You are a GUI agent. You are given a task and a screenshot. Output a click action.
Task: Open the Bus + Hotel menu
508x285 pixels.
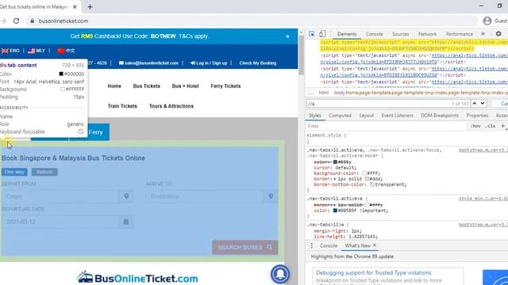(185, 86)
